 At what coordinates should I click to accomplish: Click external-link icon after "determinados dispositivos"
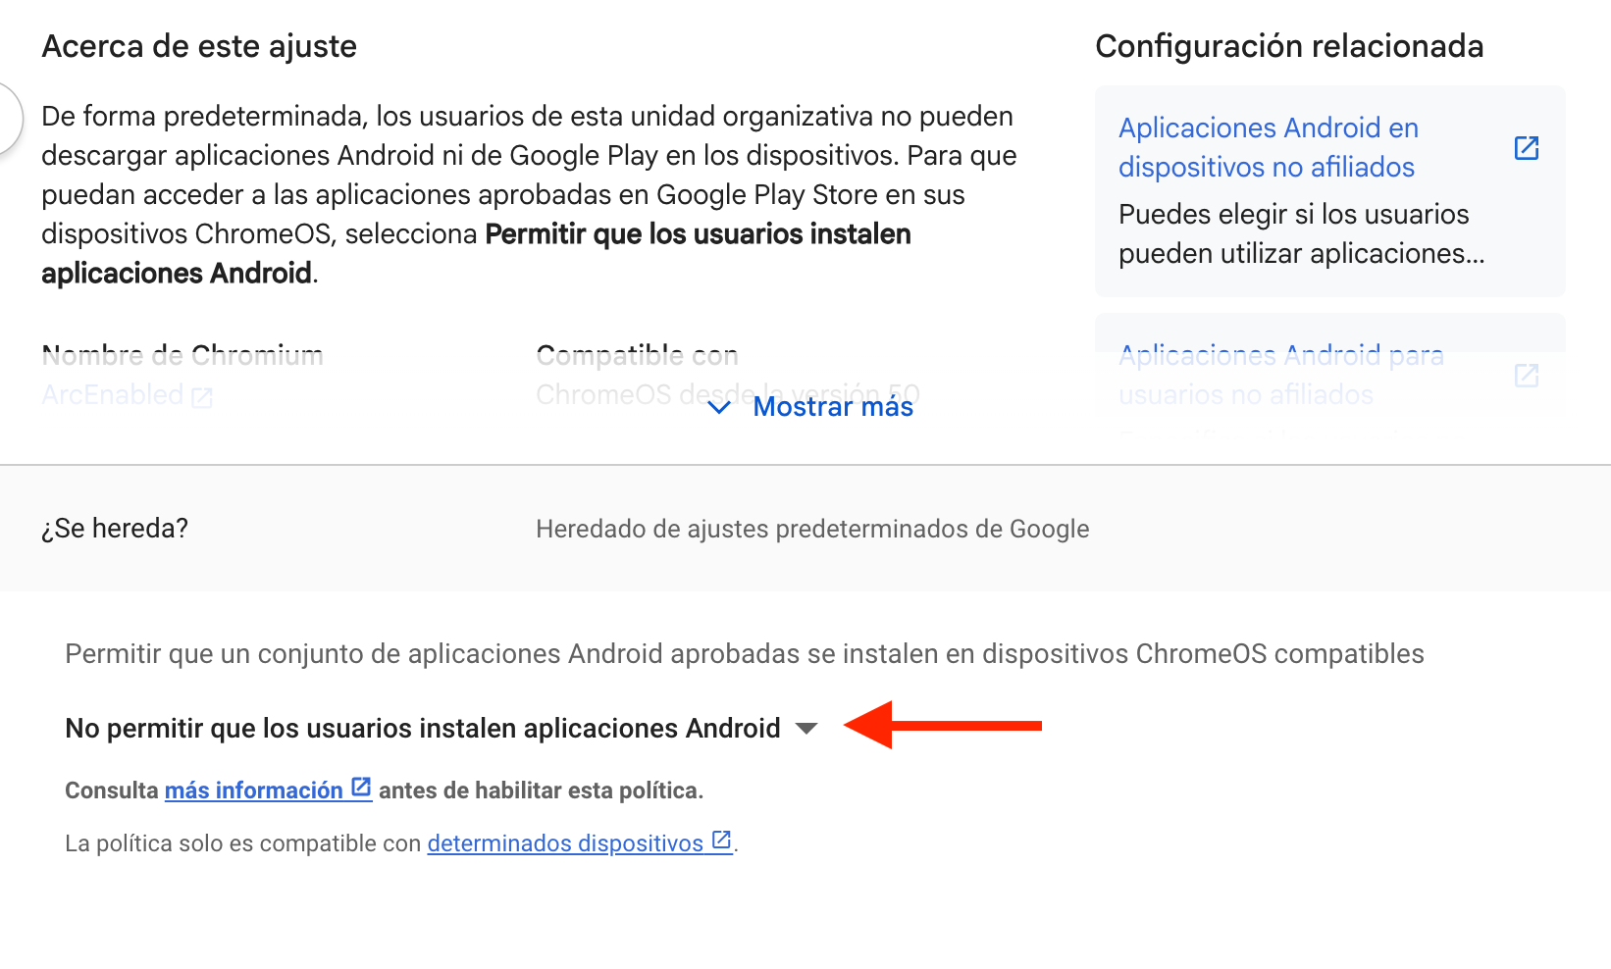click(721, 841)
